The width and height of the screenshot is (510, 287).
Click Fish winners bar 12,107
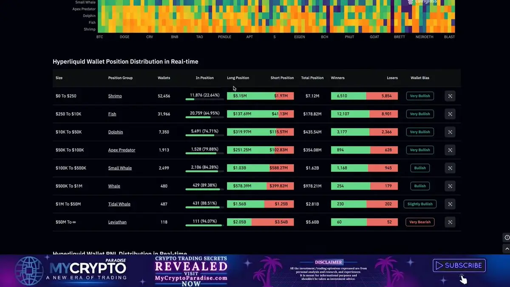click(x=350, y=114)
